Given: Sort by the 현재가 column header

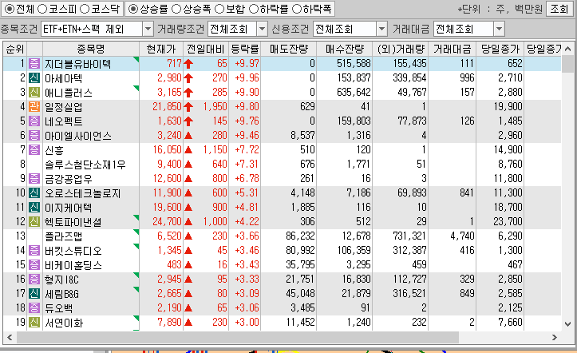Looking at the screenshot, I should 161,49.
